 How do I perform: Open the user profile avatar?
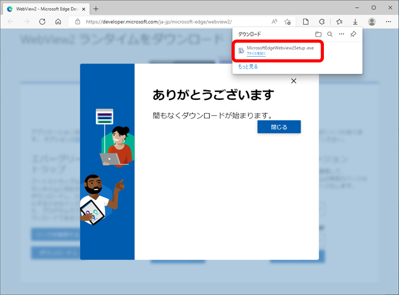(372, 21)
